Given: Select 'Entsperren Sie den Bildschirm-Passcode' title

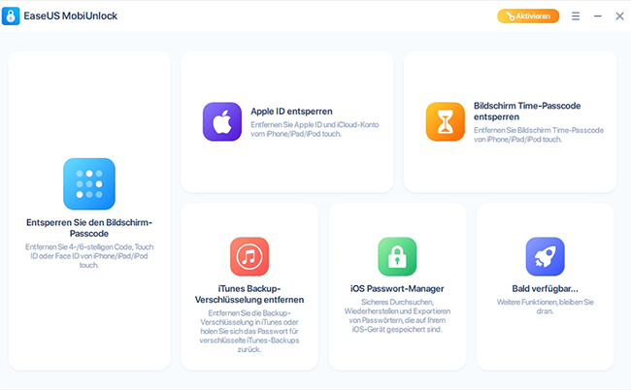Looking at the screenshot, I should pos(89,229).
